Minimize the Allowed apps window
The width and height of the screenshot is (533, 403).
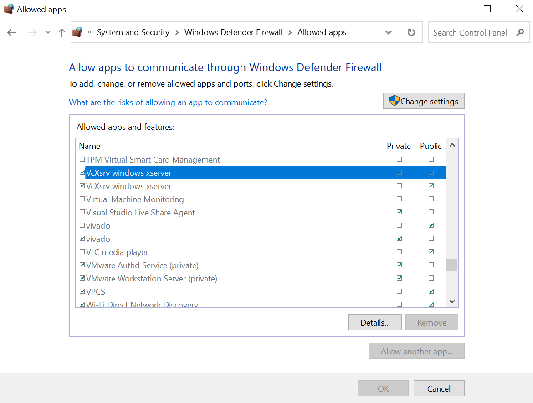[x=456, y=9]
